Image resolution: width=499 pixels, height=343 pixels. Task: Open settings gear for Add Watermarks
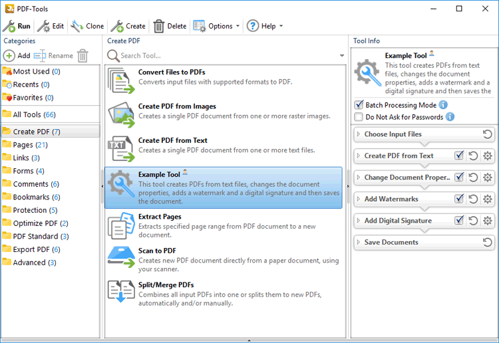click(x=488, y=199)
